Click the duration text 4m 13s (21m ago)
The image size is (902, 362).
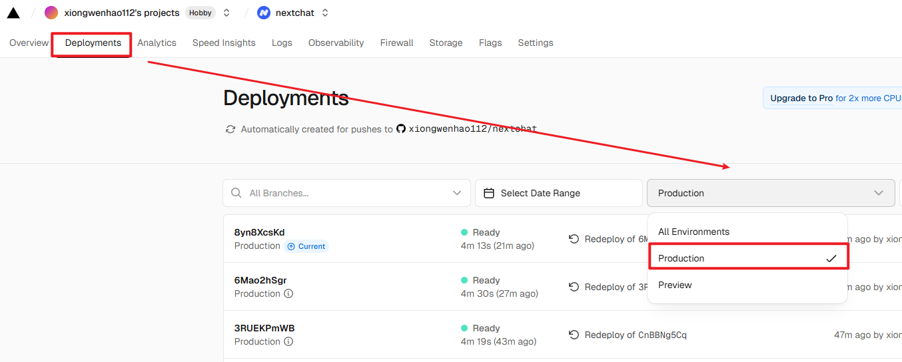click(498, 246)
